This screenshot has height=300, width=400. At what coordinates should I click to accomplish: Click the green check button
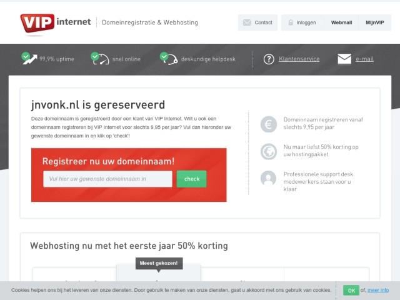192,179
